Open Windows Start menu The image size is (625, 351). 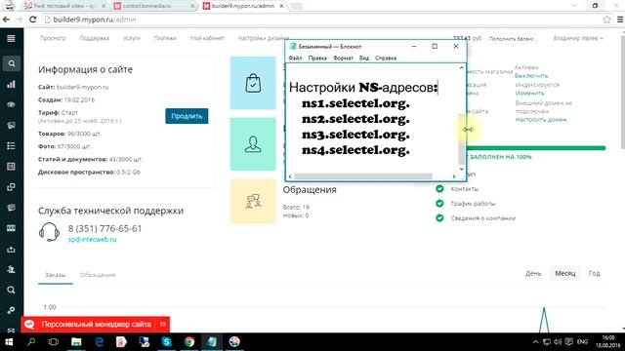point(9,342)
